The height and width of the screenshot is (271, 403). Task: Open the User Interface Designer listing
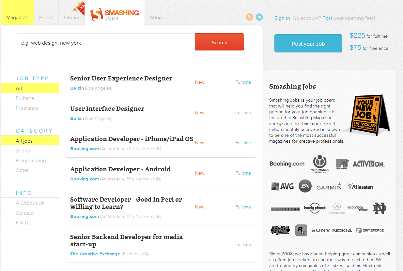(x=107, y=108)
